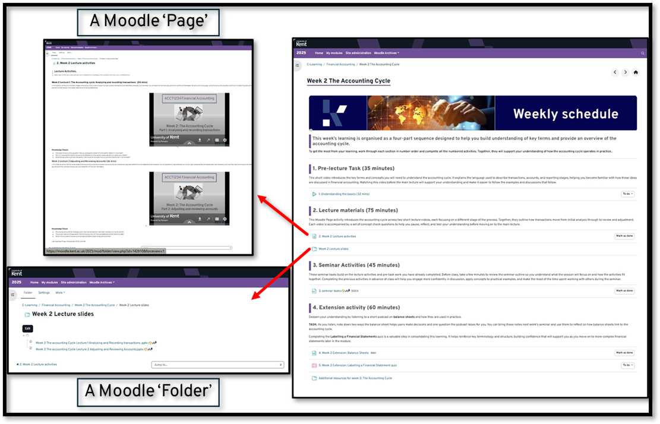Open course index drawer on Accounting Cycle page
Screen dimensions: 660x424
(298, 65)
